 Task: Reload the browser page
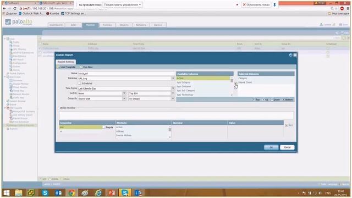(x=15, y=8)
